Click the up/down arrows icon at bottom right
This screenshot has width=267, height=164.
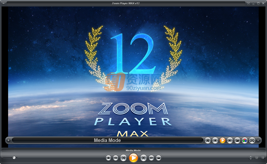click(250, 158)
